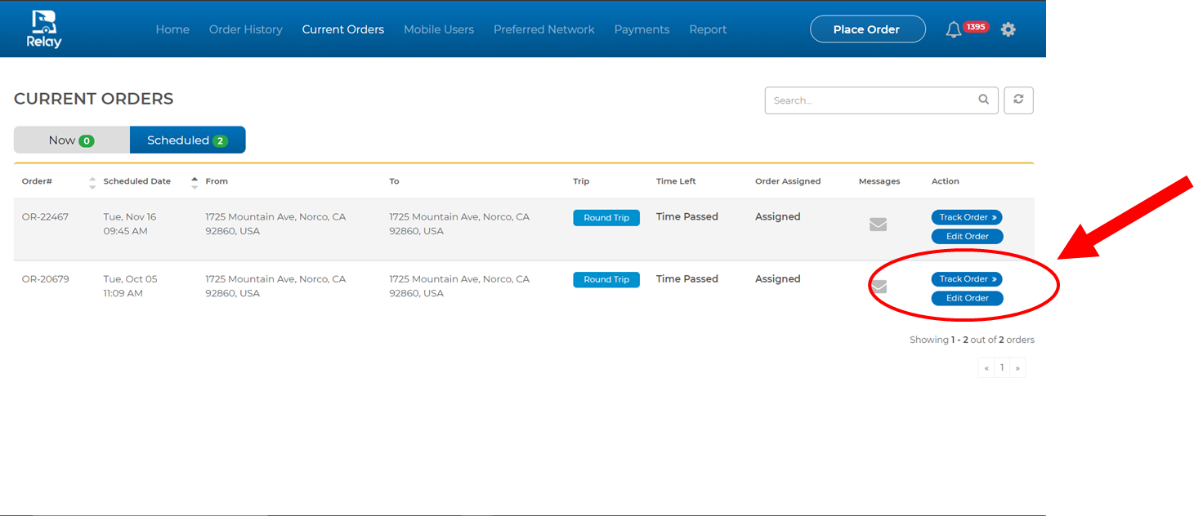Open the Order History menu
This screenshot has height=516, width=1194.
point(245,29)
